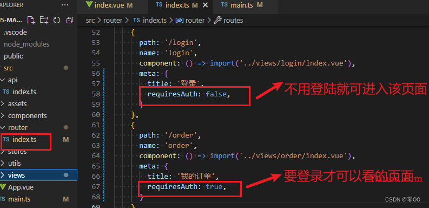429x208 pixels.
Task: Click line number 61 in gutter
Action: 96,125
